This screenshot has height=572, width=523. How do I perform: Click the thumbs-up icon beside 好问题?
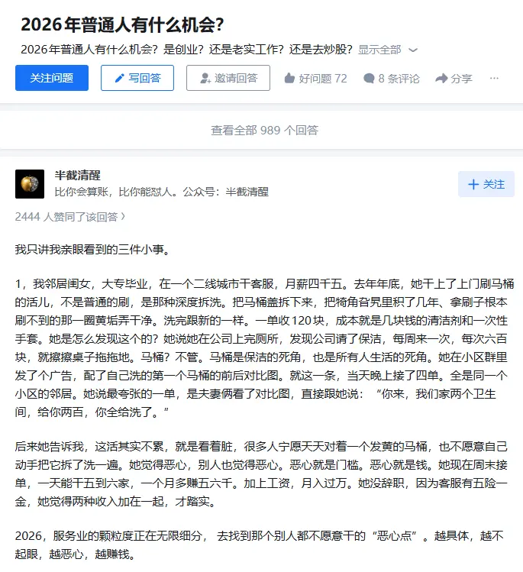[x=289, y=78]
